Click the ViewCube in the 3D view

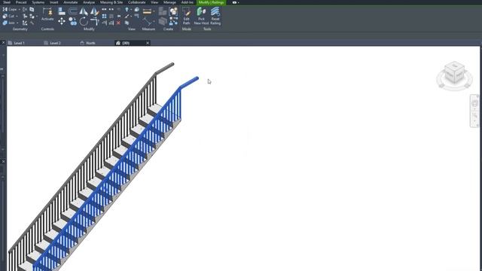(454, 72)
